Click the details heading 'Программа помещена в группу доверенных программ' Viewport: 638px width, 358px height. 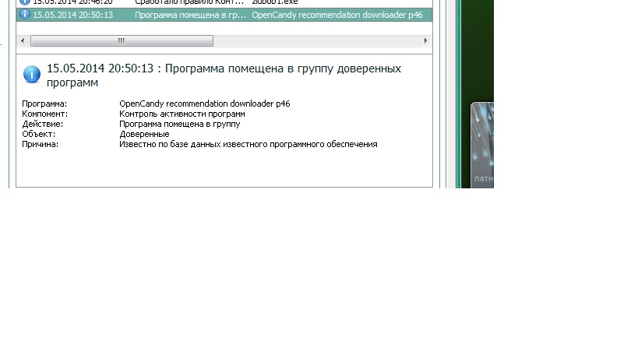pos(224,75)
